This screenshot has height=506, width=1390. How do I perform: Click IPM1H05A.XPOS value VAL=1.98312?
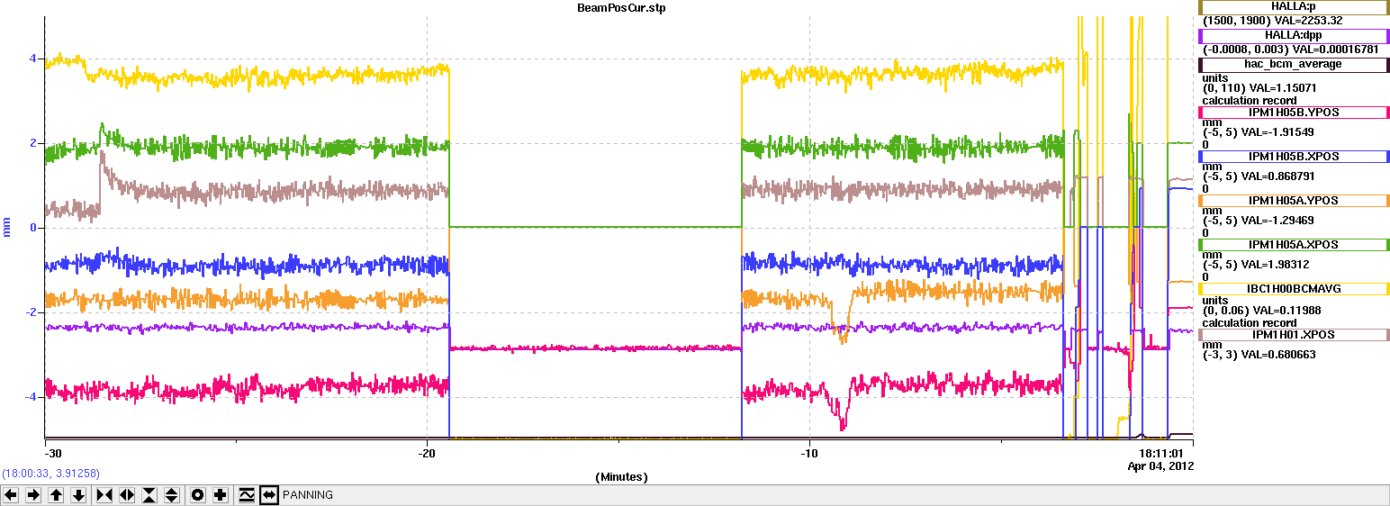click(x=1275, y=265)
